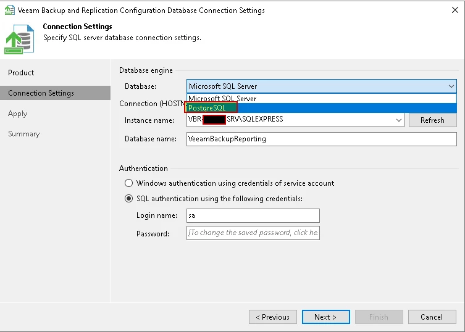Collapse the Database engine dropdown arrow

tap(451, 86)
